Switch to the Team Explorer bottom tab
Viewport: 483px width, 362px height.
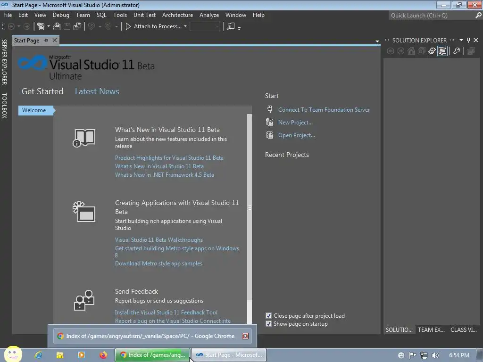coord(431,329)
